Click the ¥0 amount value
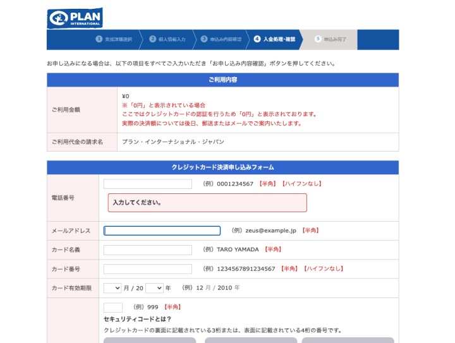This screenshot has height=343, width=455. pyautogui.click(x=125, y=96)
